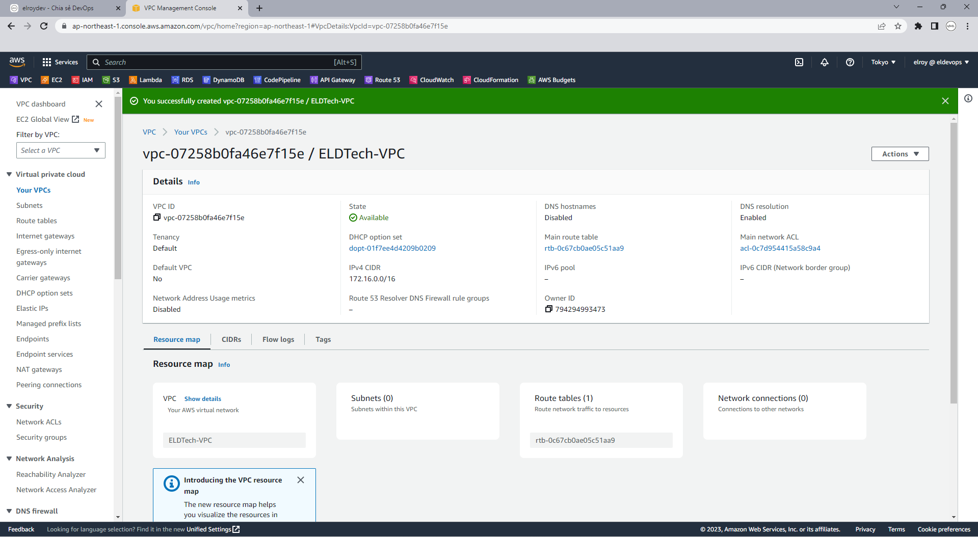Collapse the Security section
This screenshot has height=537, width=978.
point(9,406)
